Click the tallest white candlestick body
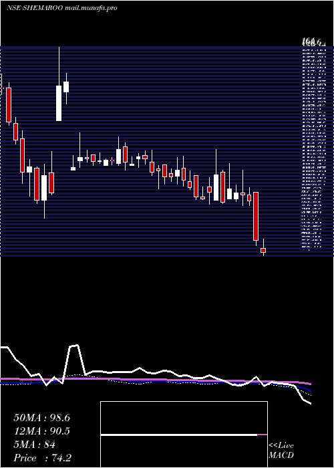The height and width of the screenshot is (468, 334). coord(59,103)
